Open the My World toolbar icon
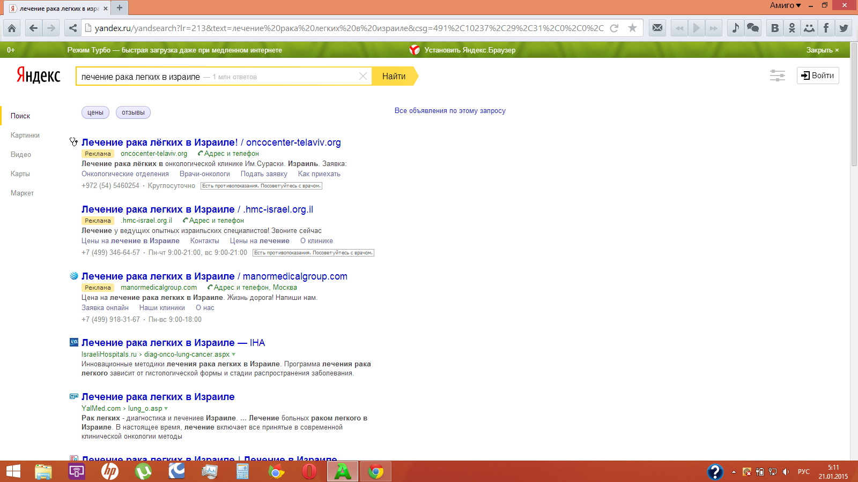858x482 pixels. tap(809, 28)
